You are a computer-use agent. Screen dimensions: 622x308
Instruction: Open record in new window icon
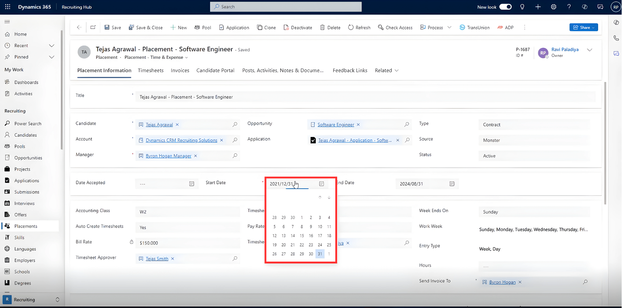point(93,27)
